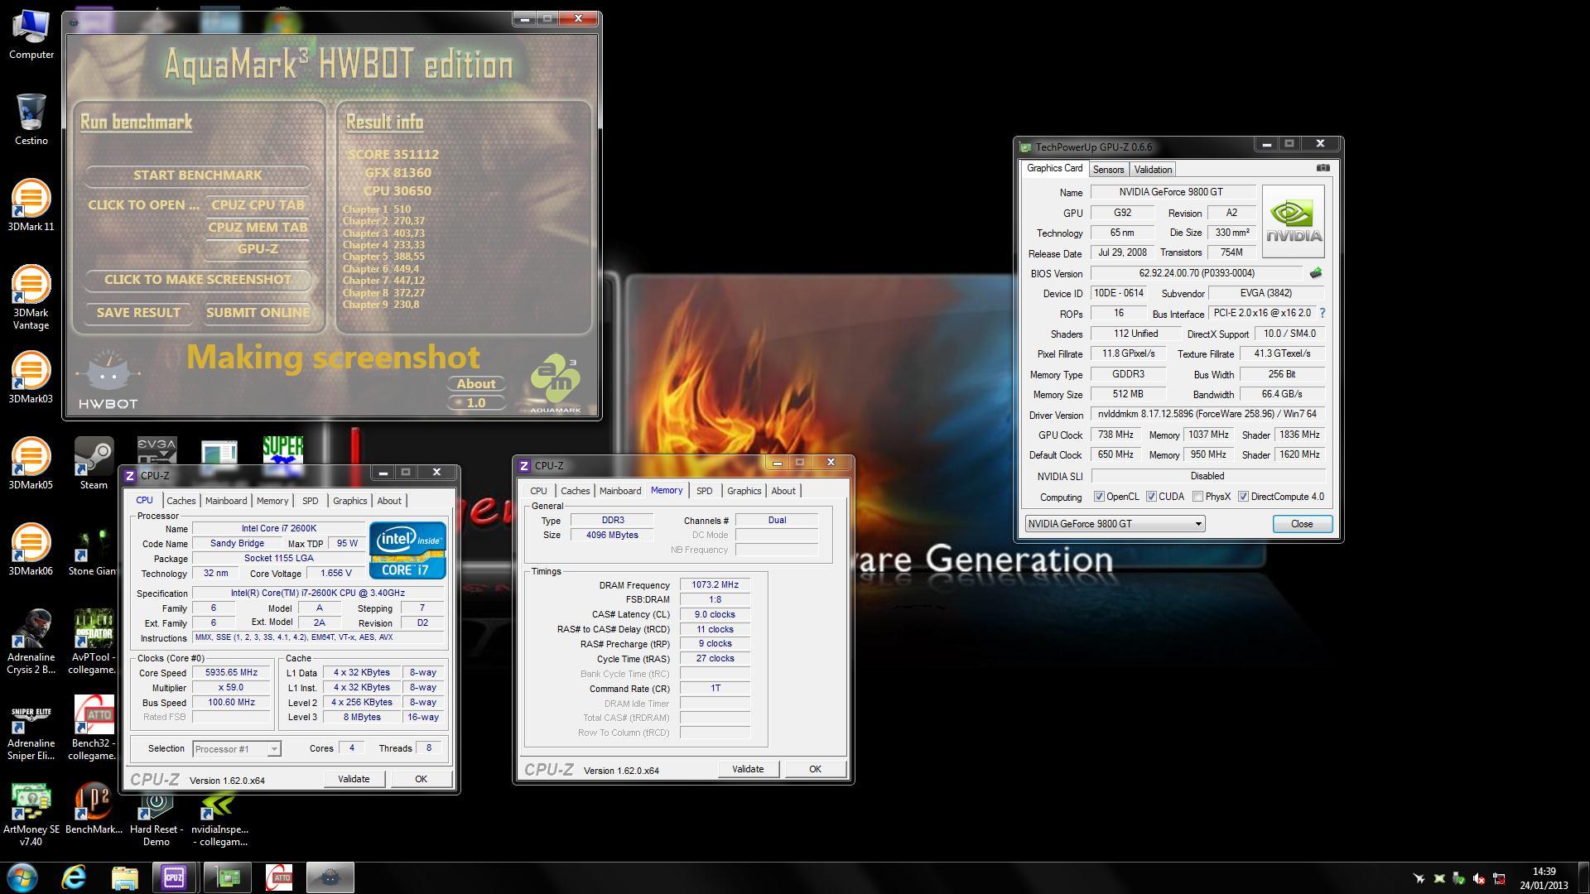Viewport: 1590px width, 894px height.
Task: Switch to CPU-Z taskbar button
Action: (174, 877)
